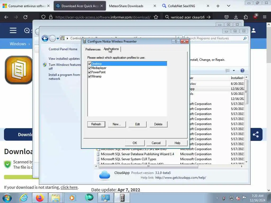
Task: Click the vertical scrollbar of the programs list
Action: (246, 92)
